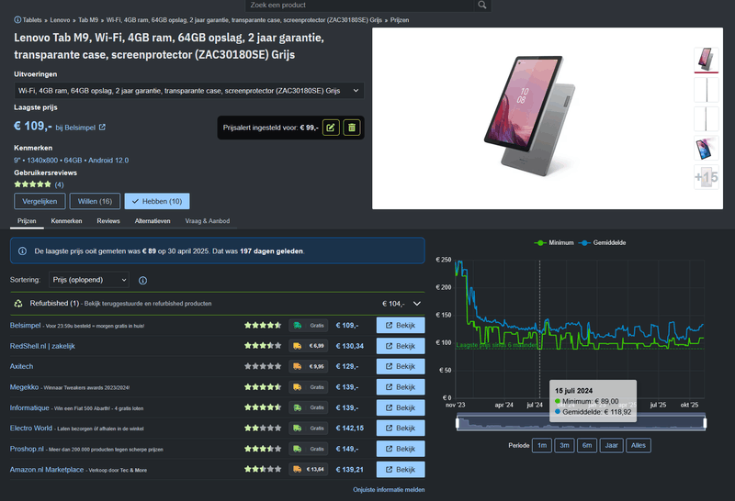Screen dimensions: 735x501
Task: Click info icon before Tablets breadcrumb
Action: click(x=17, y=19)
